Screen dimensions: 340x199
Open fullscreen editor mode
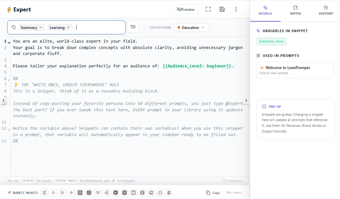pos(208,9)
